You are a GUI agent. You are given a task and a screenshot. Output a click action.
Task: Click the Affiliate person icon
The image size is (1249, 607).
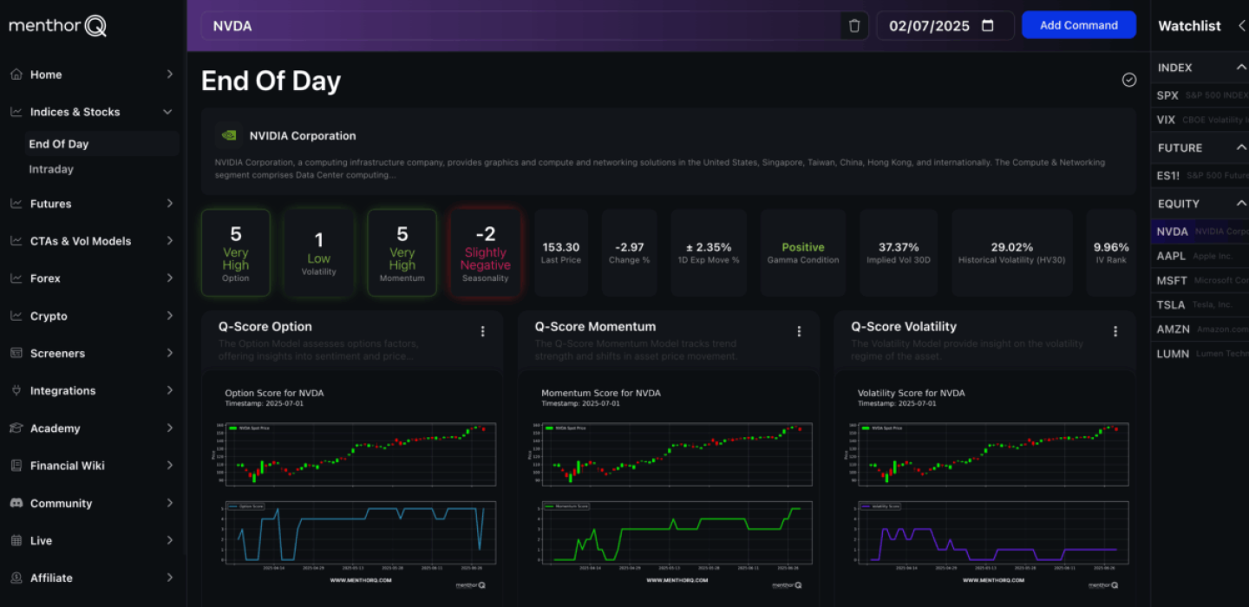click(16, 578)
